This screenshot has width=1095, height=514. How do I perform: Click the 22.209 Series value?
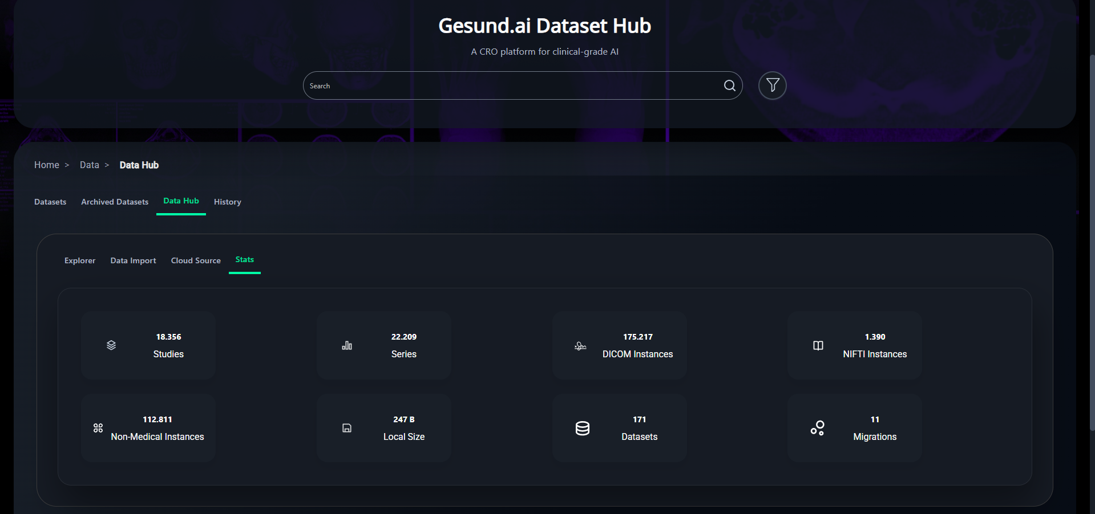tap(404, 337)
